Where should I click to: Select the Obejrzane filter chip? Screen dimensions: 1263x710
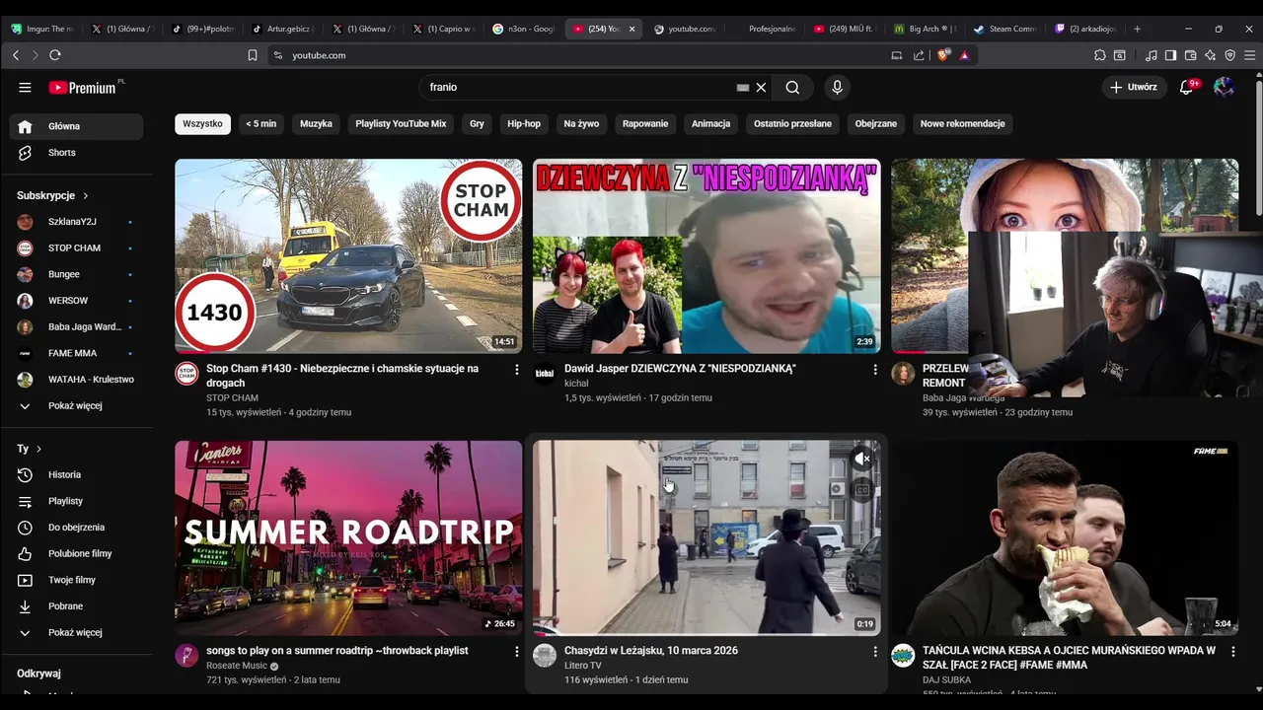click(876, 123)
